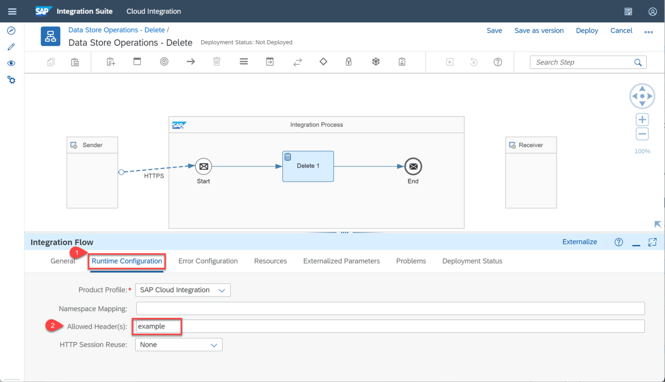
Task: Select the Delete 1 step
Action: (x=308, y=166)
